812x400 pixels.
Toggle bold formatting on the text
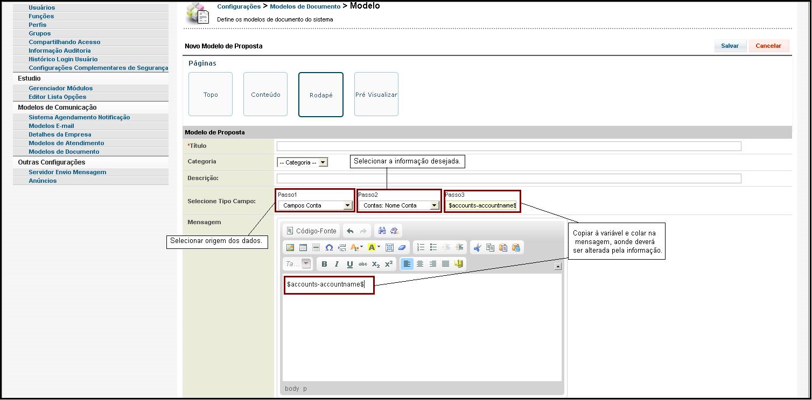point(325,263)
